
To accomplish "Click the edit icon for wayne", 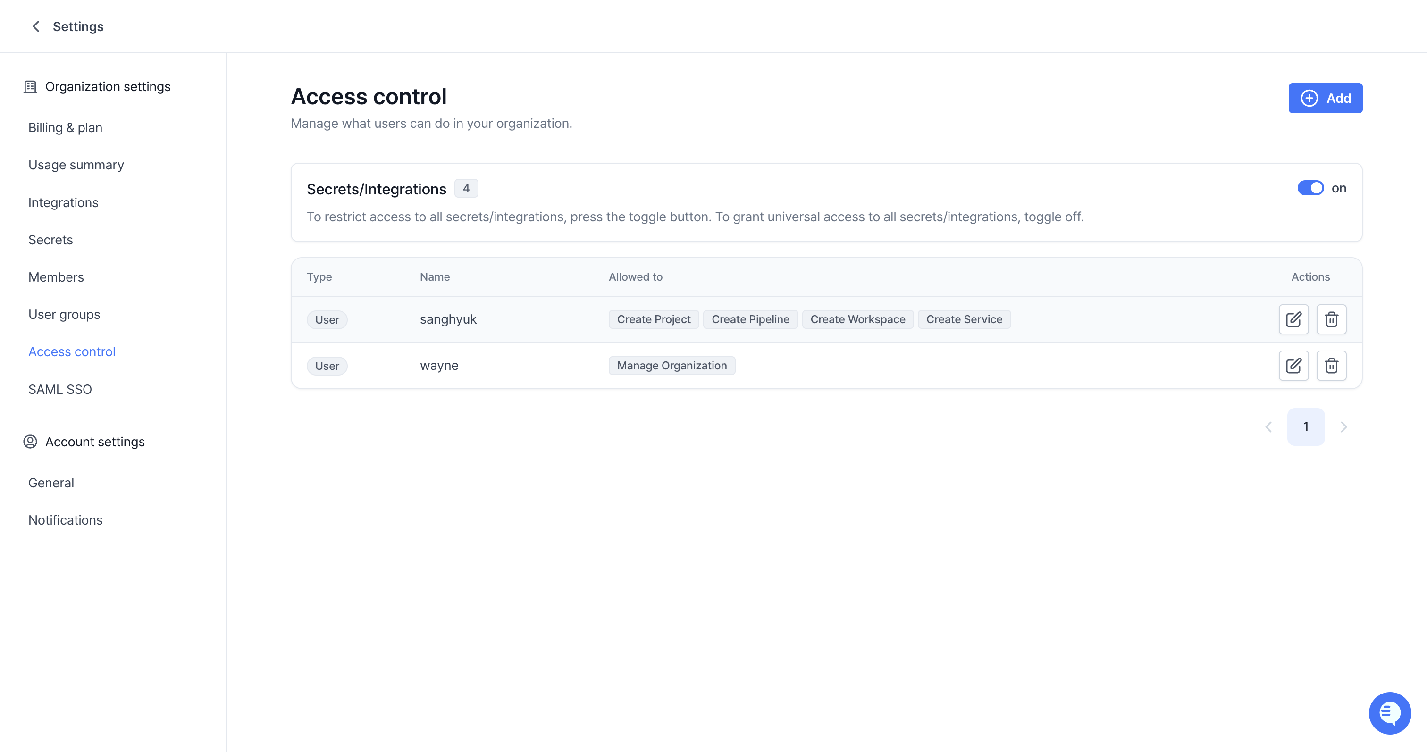I will click(x=1293, y=366).
